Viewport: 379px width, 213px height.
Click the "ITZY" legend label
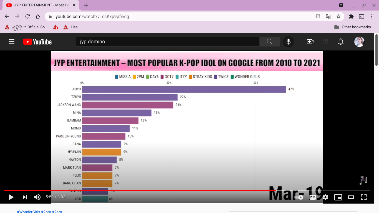(x=183, y=77)
